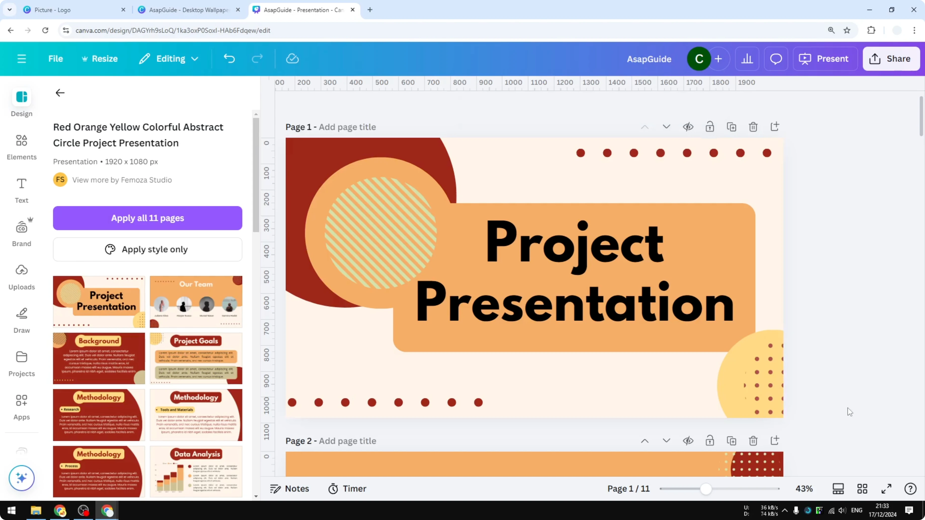Expand the browser tab list chevron
Image resolution: width=925 pixels, height=520 pixels.
(x=10, y=10)
